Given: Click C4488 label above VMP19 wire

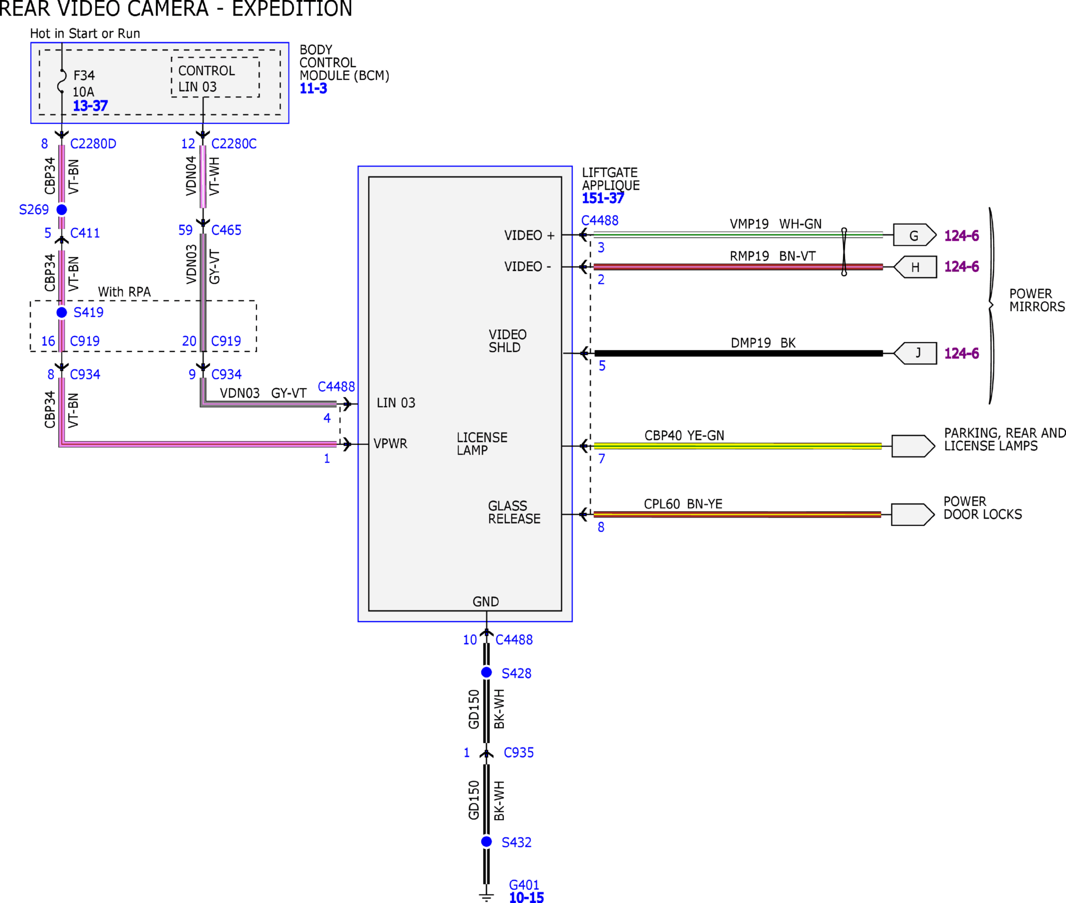Looking at the screenshot, I should (x=600, y=221).
